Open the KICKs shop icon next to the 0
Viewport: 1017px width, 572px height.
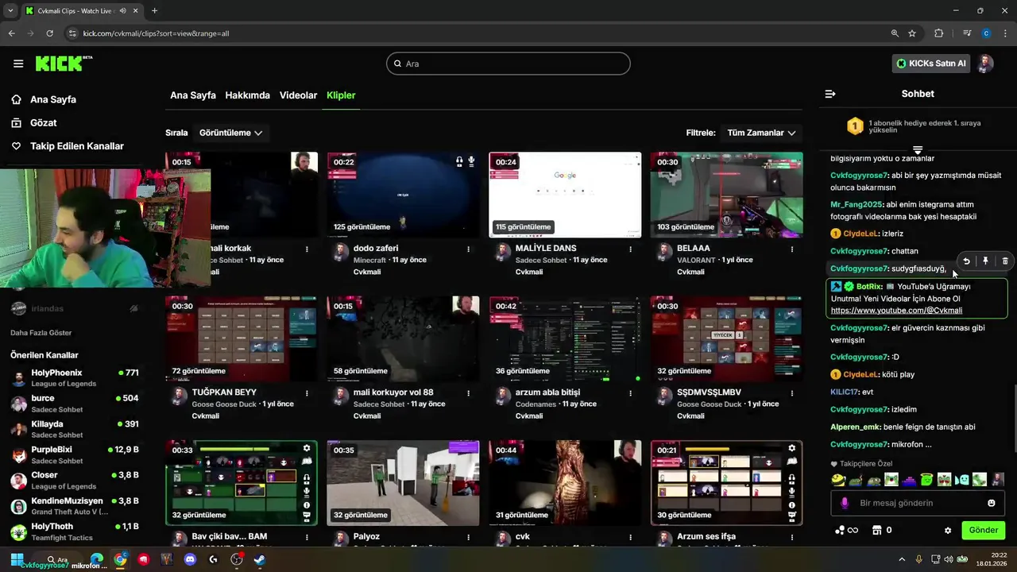[x=877, y=530]
